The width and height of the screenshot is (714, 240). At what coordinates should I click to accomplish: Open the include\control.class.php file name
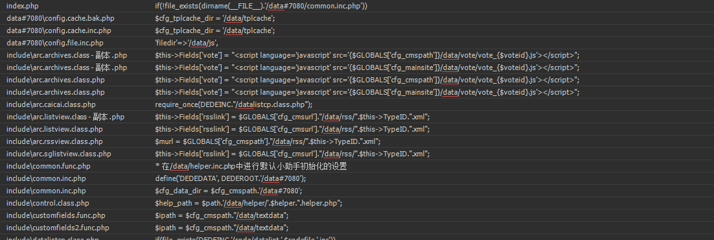point(48,203)
